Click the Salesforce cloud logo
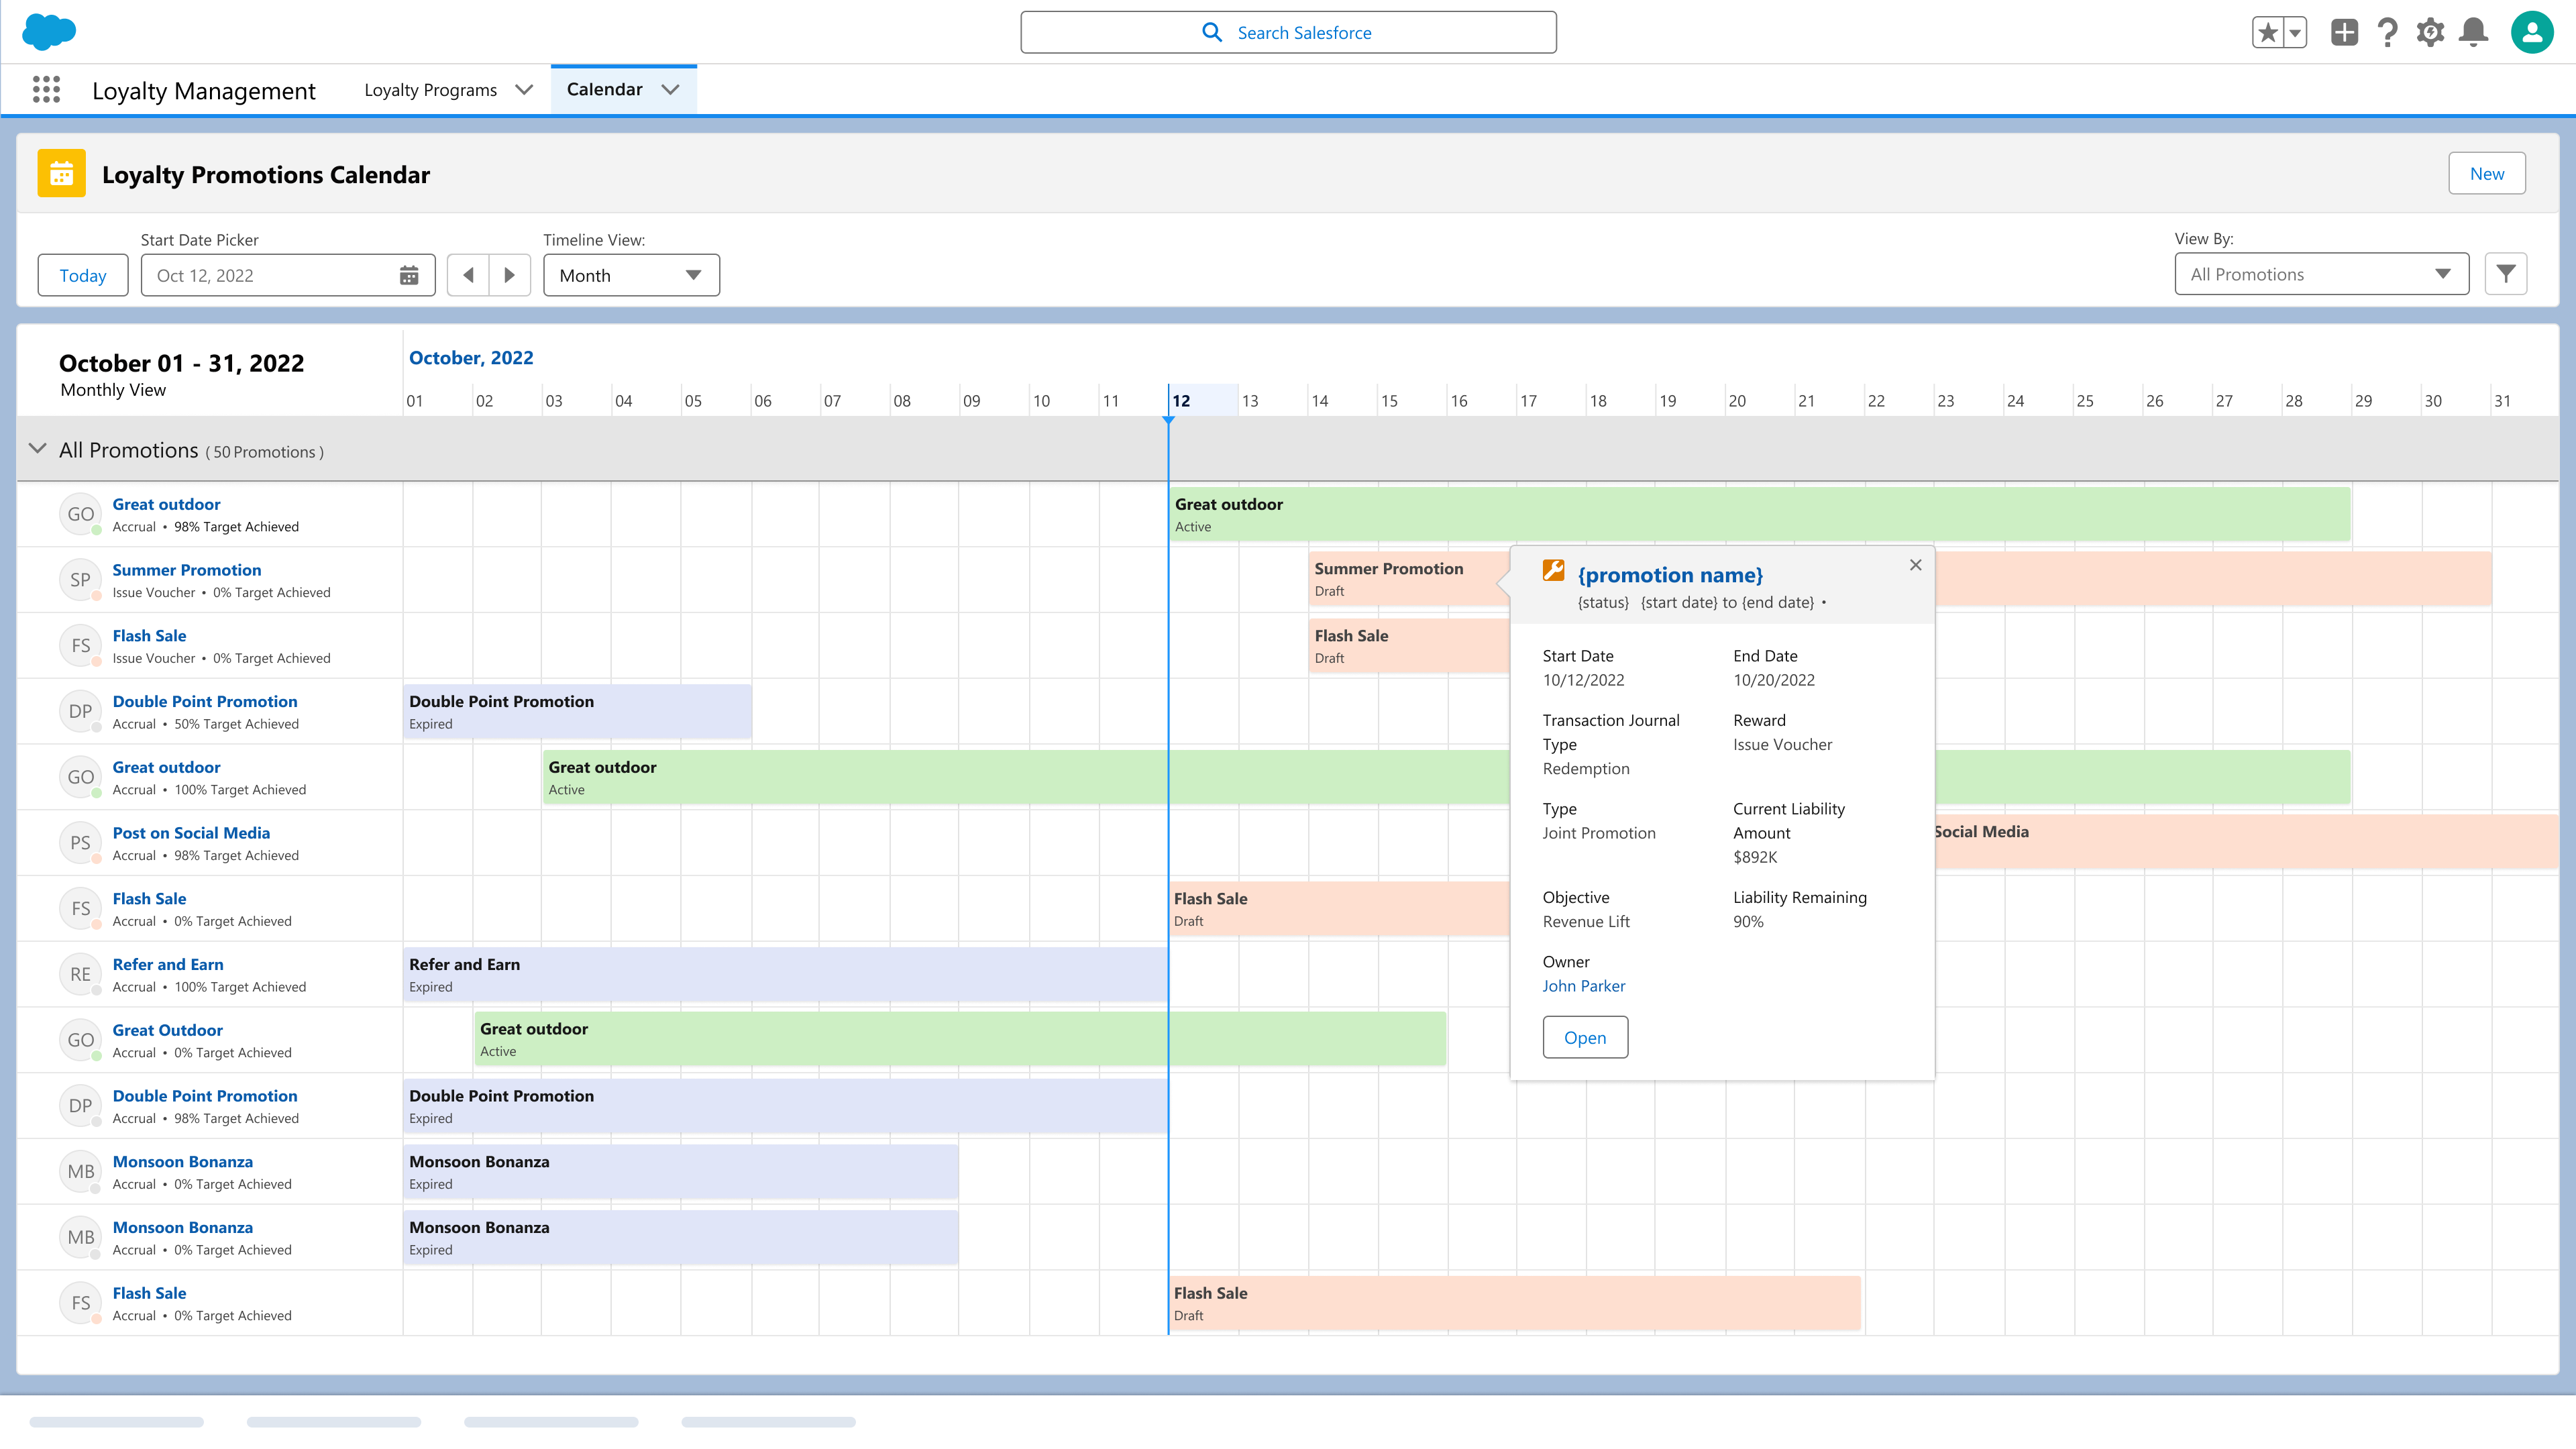The image size is (2576, 1449). pos(48,32)
